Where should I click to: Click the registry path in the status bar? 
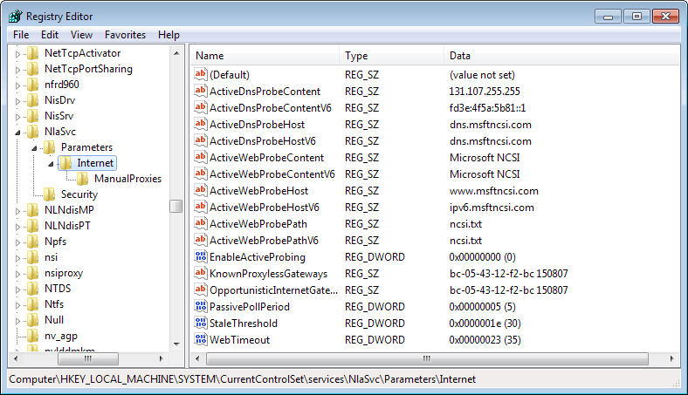click(242, 379)
